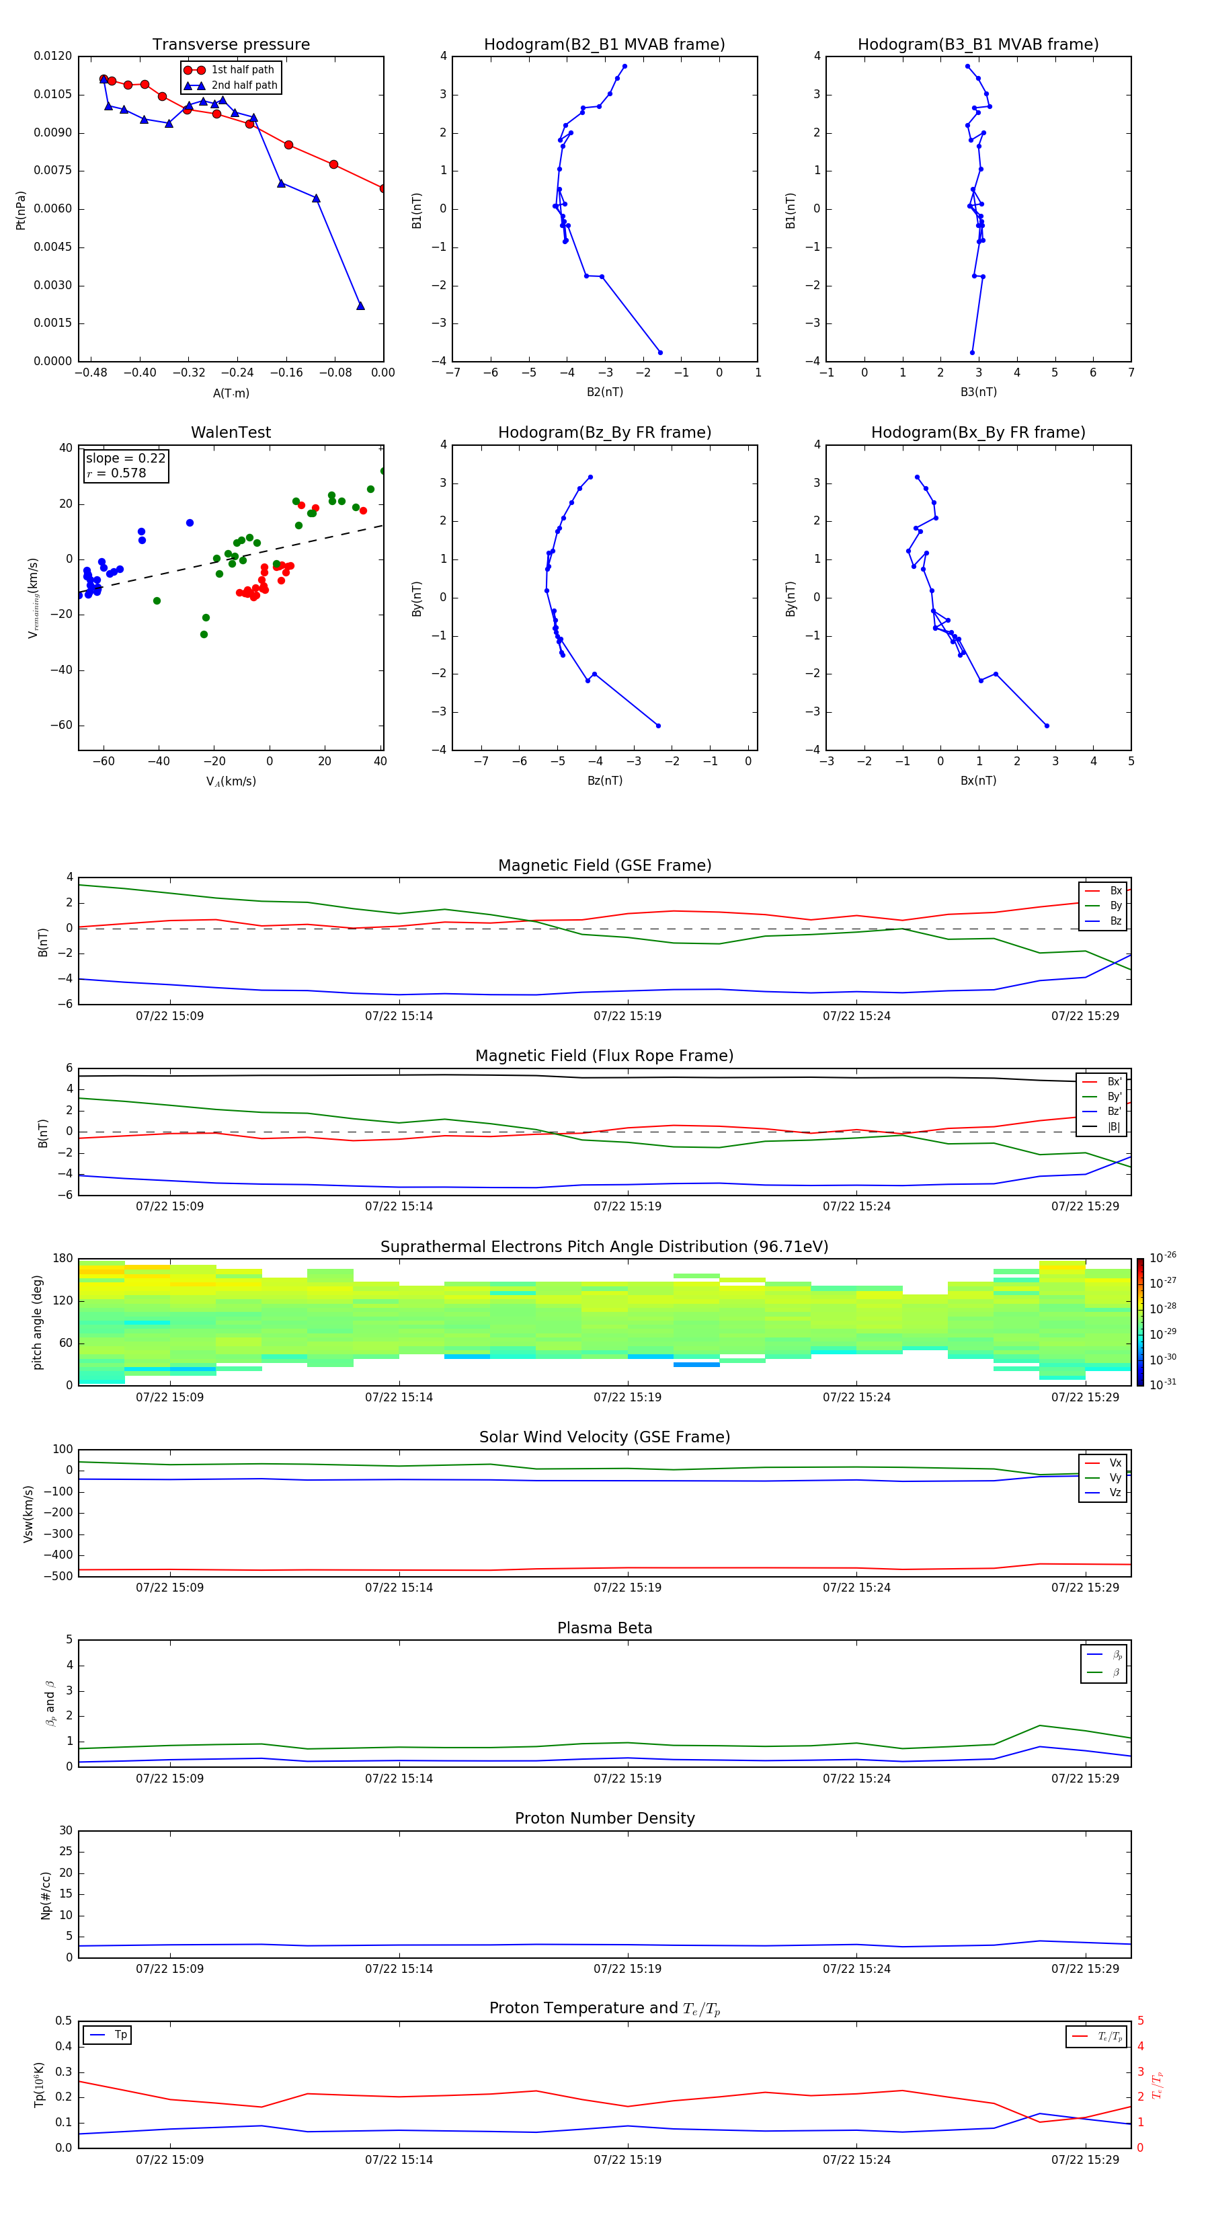Click the 'WalenTest' plot title
The width and height of the screenshot is (1210, 2219).
coord(231,432)
